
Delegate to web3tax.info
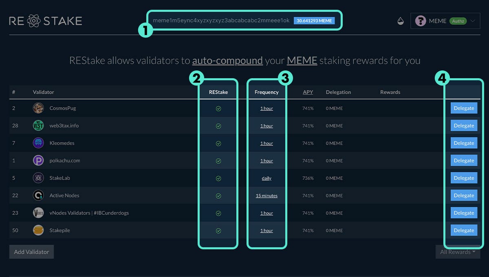(x=464, y=125)
